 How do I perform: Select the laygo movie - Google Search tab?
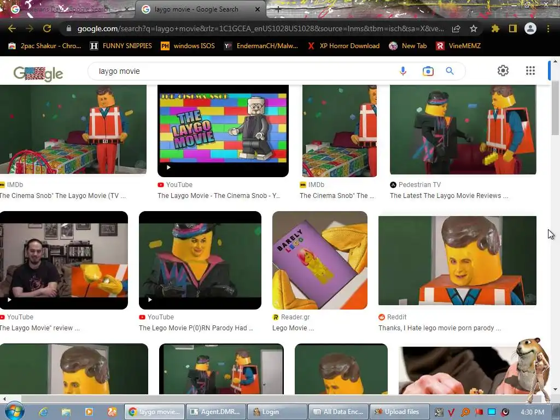pos(196,9)
